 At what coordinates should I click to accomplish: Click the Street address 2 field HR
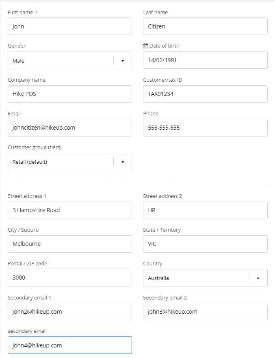click(205, 210)
